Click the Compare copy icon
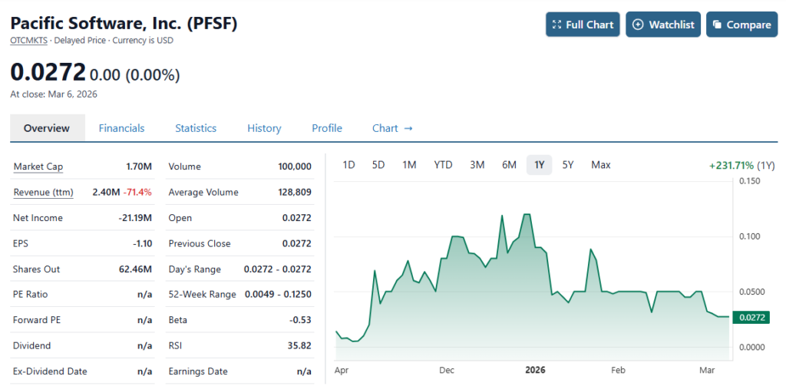This screenshot has height=386, width=786. [x=717, y=25]
